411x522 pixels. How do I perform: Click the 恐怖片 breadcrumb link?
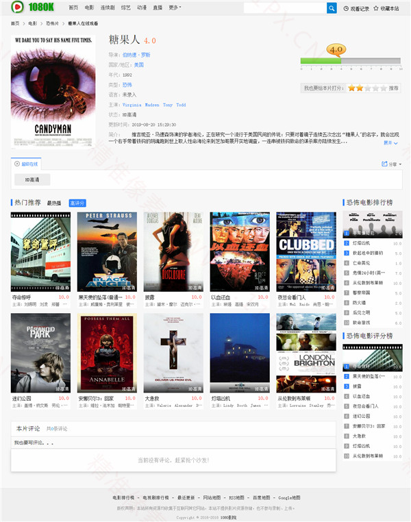coord(52,23)
